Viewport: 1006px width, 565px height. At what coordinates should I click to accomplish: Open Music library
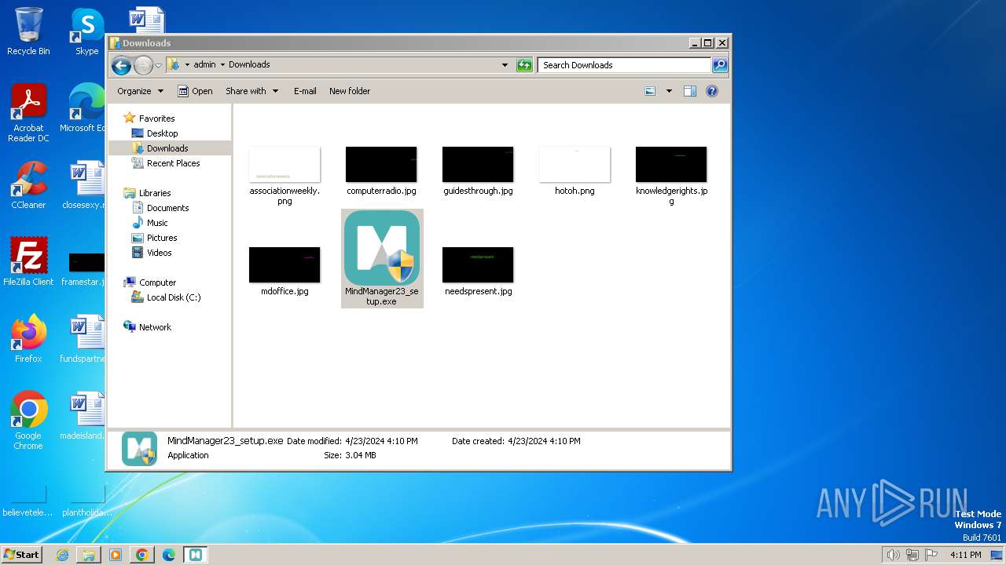point(157,223)
